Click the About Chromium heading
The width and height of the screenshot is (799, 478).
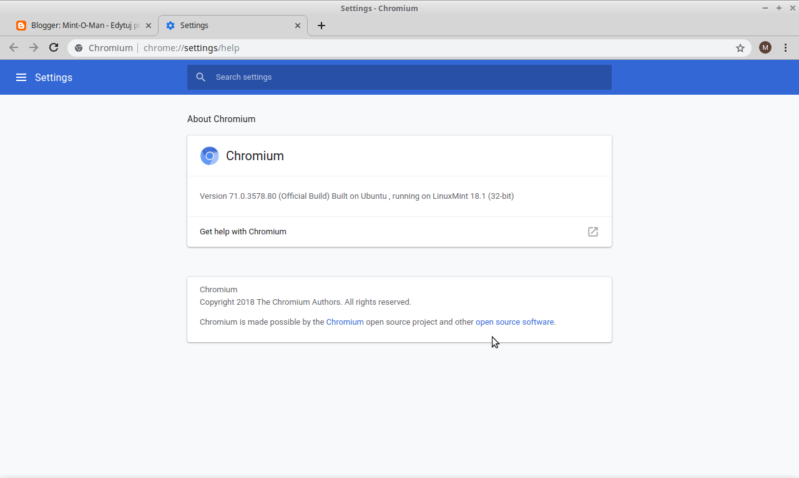coord(221,119)
